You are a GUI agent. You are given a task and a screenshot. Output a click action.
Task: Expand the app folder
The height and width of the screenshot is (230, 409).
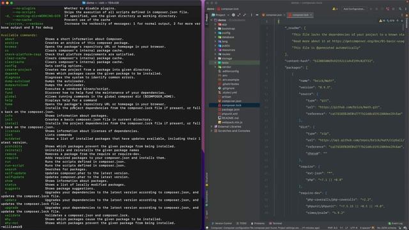[x=215, y=24]
